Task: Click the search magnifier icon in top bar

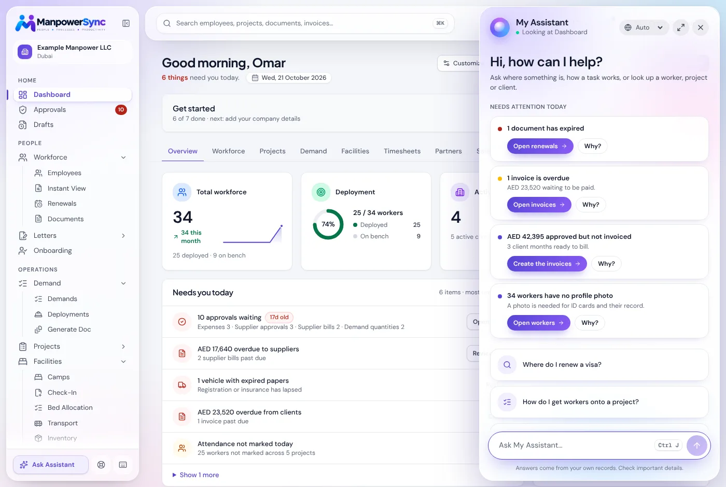Action: pos(167,23)
